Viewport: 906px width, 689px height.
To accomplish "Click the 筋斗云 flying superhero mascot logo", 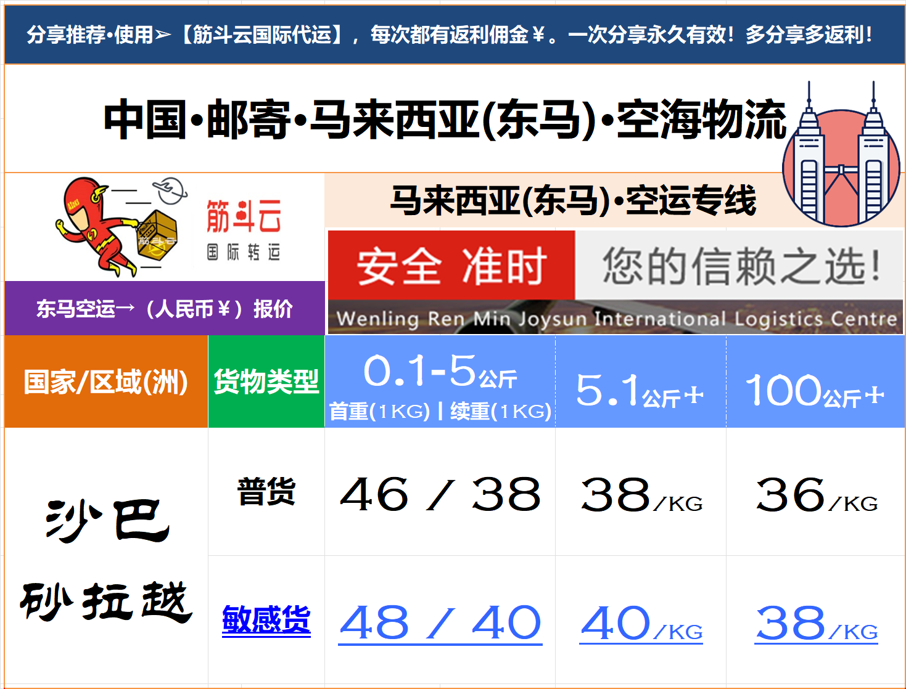I will click(x=121, y=226).
